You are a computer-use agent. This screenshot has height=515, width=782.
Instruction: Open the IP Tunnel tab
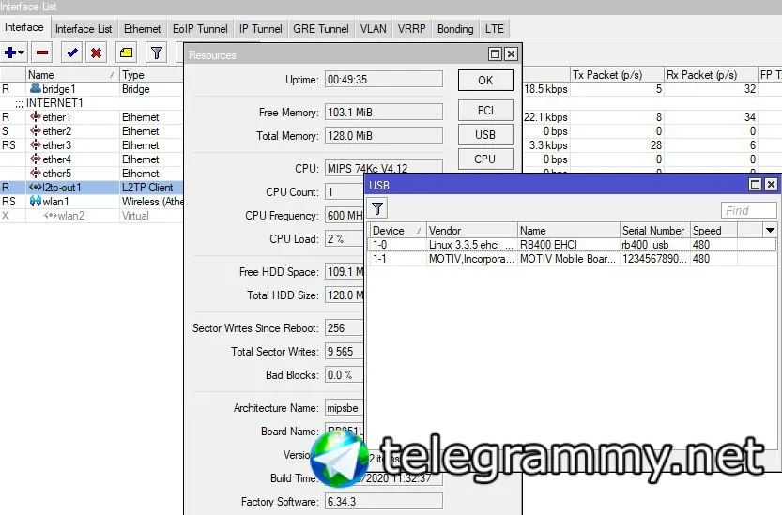click(x=260, y=29)
